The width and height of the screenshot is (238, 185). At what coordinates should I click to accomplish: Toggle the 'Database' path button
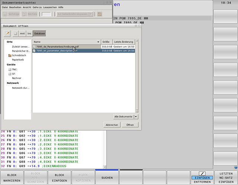click(39, 34)
